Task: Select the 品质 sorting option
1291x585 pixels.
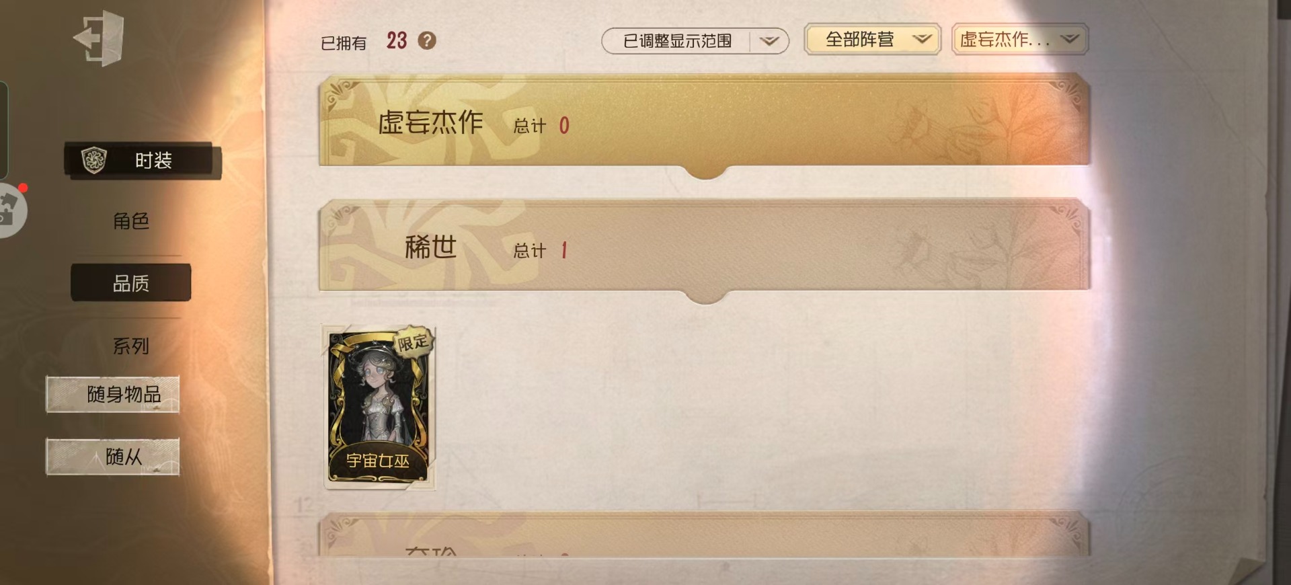Action: [131, 283]
